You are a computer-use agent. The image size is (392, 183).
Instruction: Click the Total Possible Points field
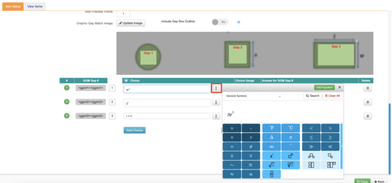123,14
